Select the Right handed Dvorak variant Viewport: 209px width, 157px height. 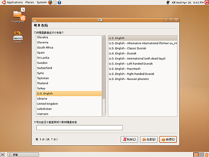pyautogui.click(x=143, y=74)
